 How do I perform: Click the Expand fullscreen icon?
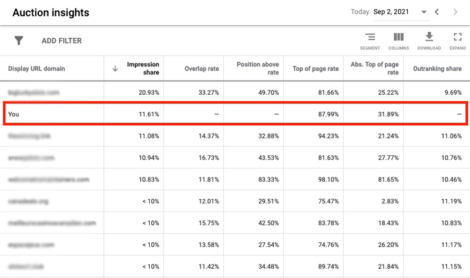pyautogui.click(x=458, y=38)
